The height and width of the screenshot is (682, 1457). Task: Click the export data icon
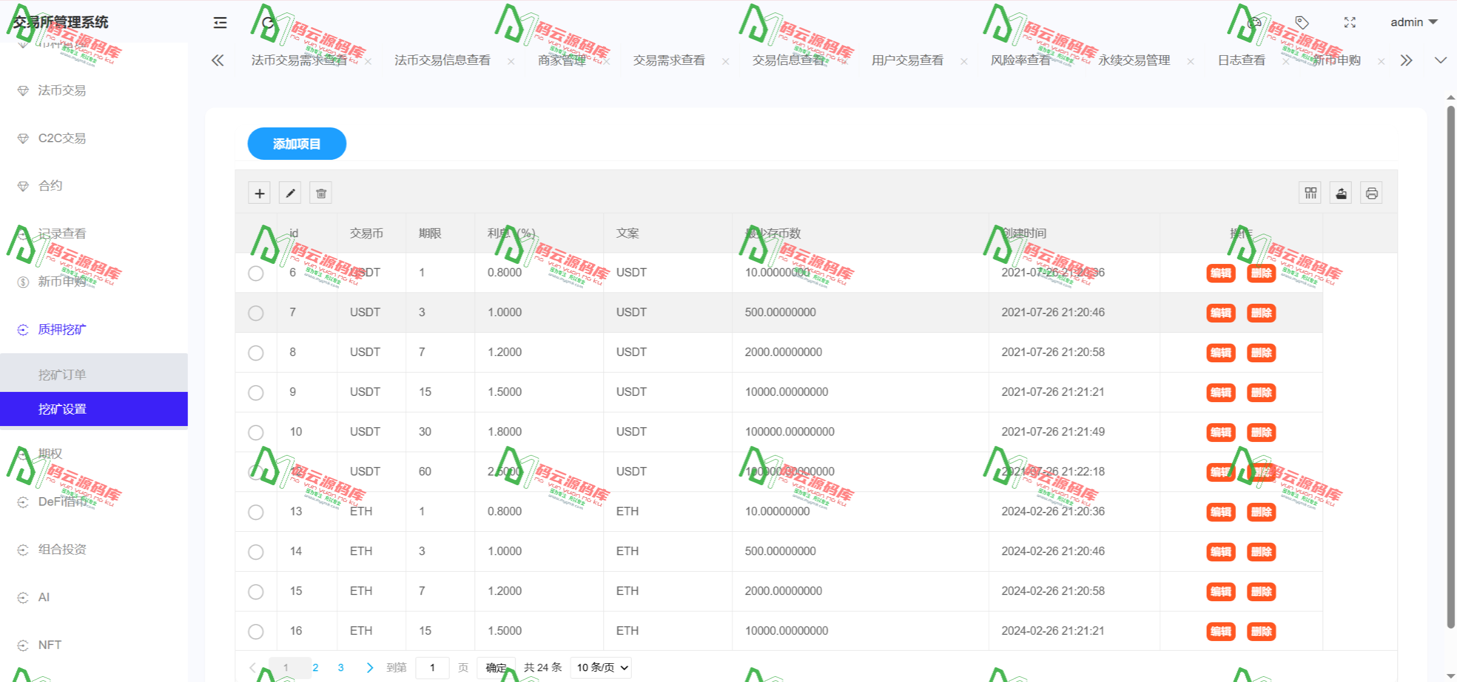pyautogui.click(x=1340, y=192)
